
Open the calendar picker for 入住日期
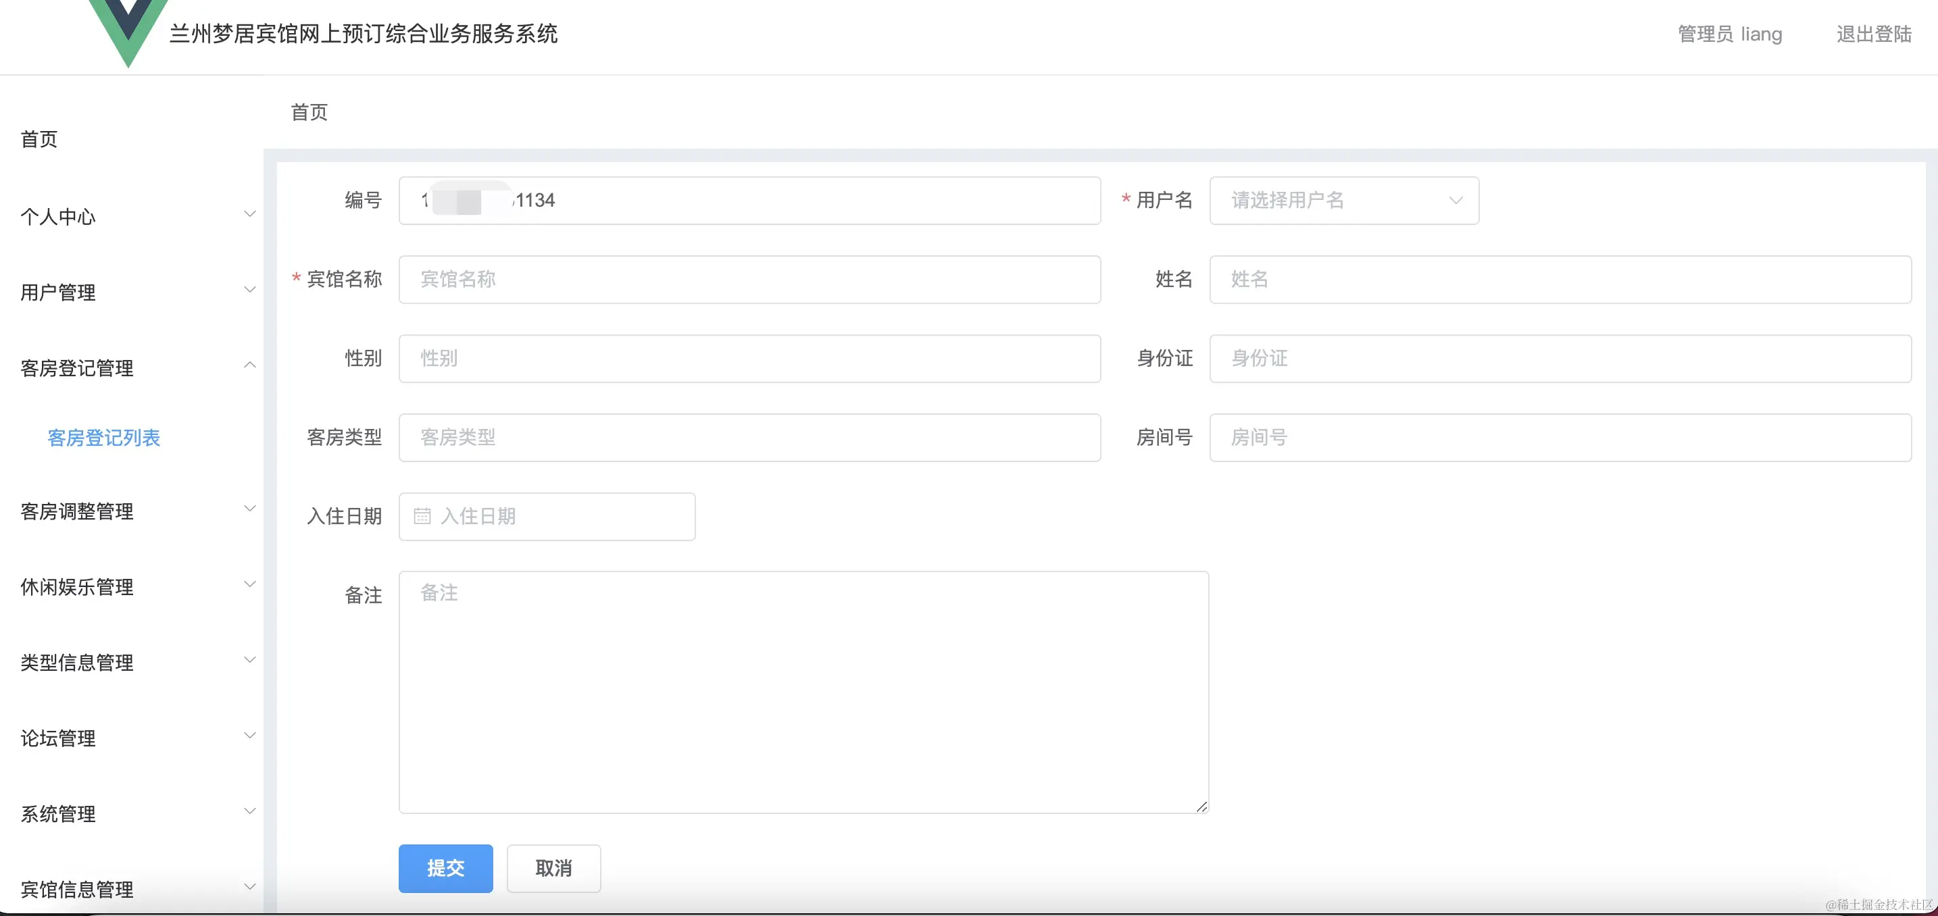coord(423,516)
